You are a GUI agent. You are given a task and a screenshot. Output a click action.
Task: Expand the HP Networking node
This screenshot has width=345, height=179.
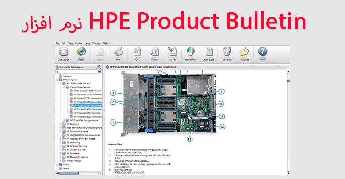pos(61,142)
